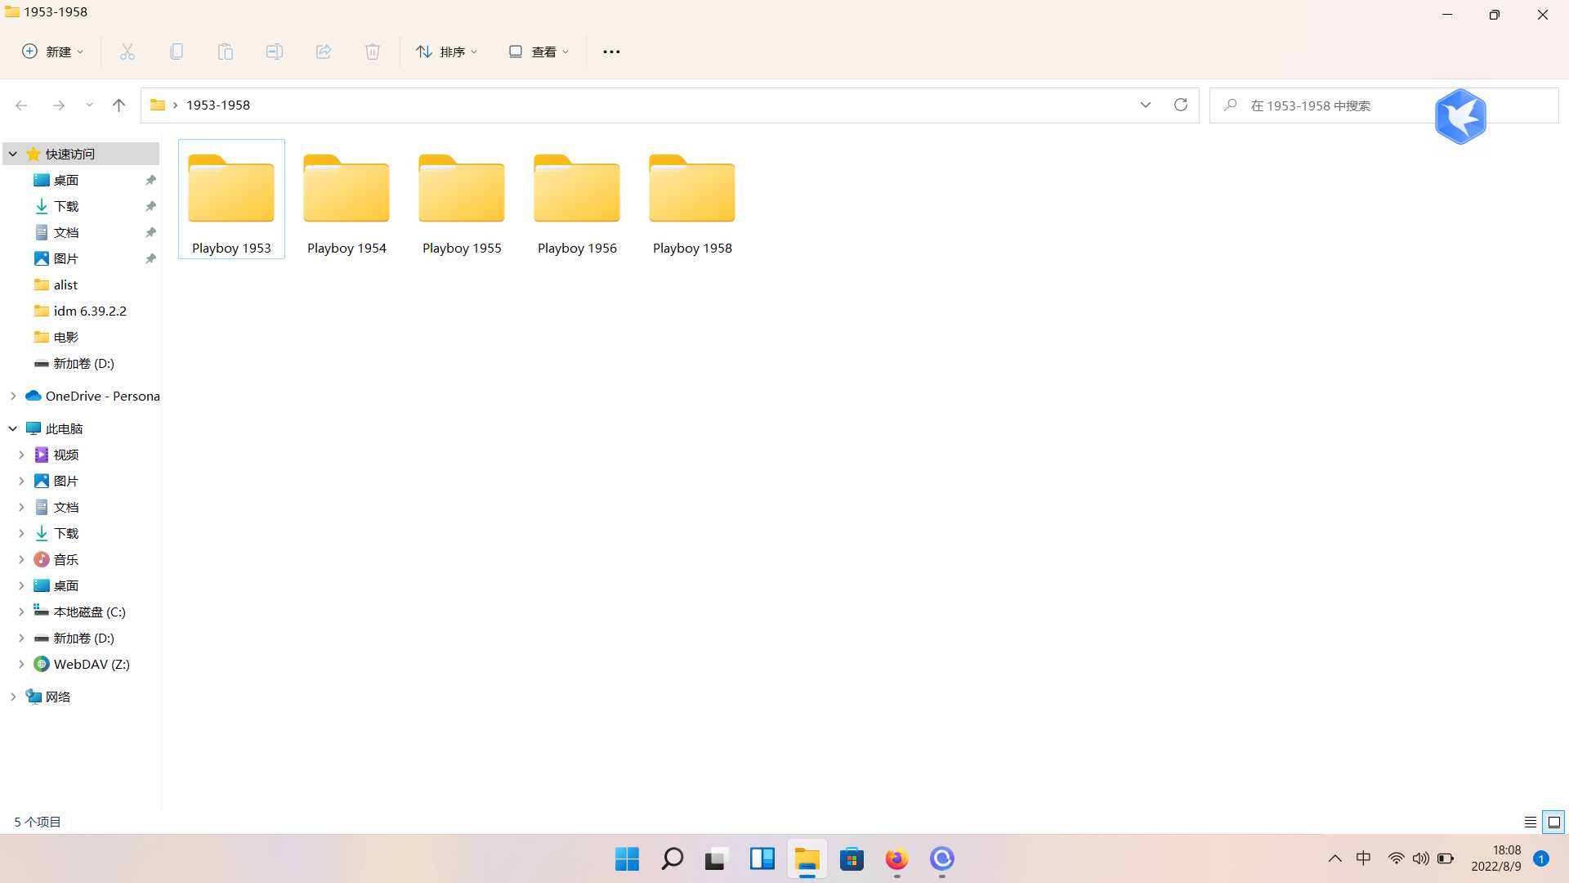Click the Share icon in toolbar

324,52
